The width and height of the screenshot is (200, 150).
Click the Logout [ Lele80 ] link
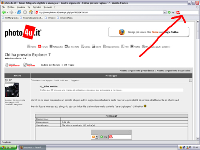click(x=160, y=46)
